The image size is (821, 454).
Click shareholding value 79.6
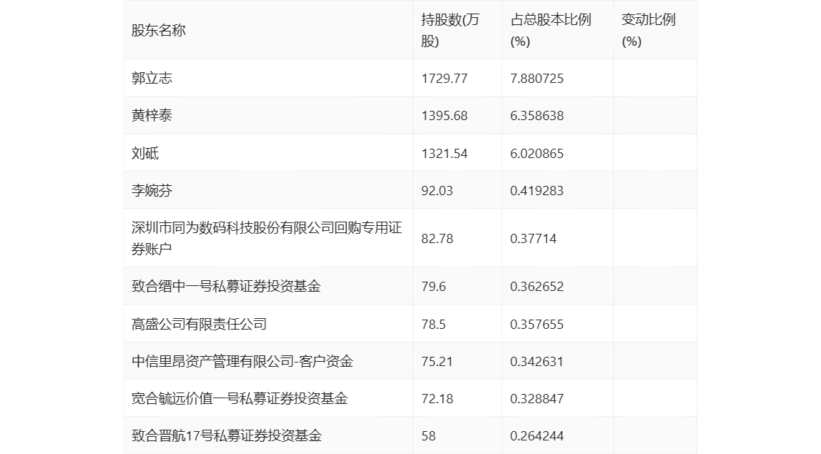pos(433,287)
